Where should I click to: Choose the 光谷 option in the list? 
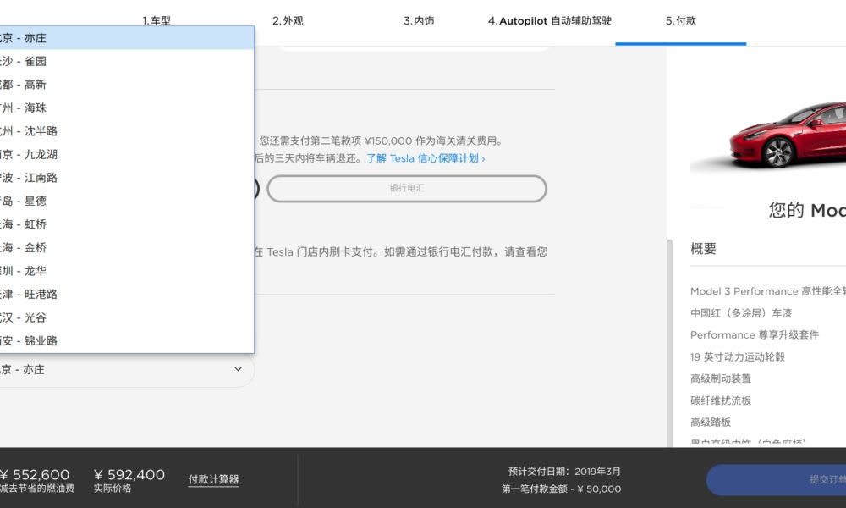coord(127,317)
